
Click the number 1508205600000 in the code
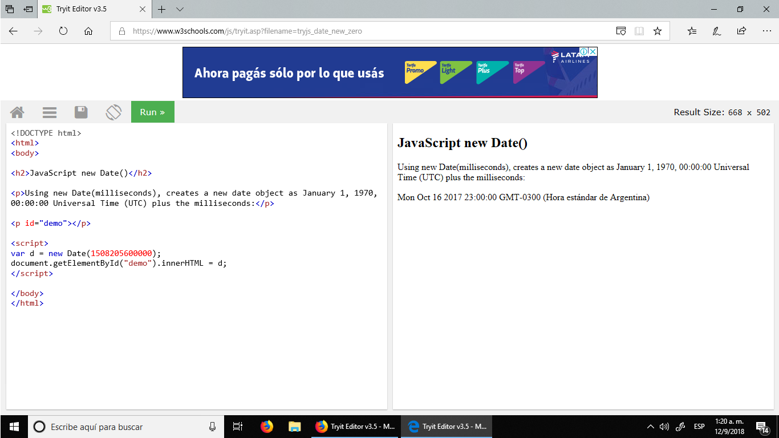(x=121, y=253)
